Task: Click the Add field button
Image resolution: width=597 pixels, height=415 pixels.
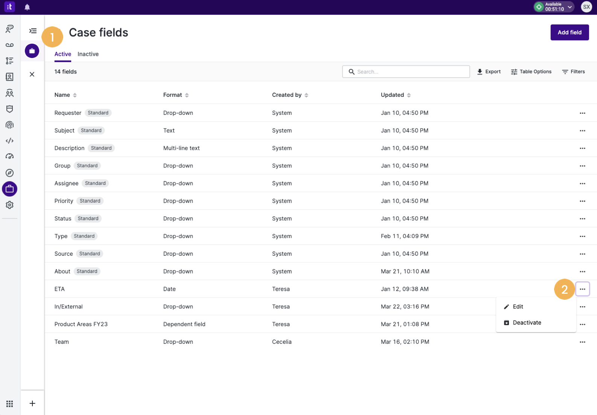Action: click(570, 32)
